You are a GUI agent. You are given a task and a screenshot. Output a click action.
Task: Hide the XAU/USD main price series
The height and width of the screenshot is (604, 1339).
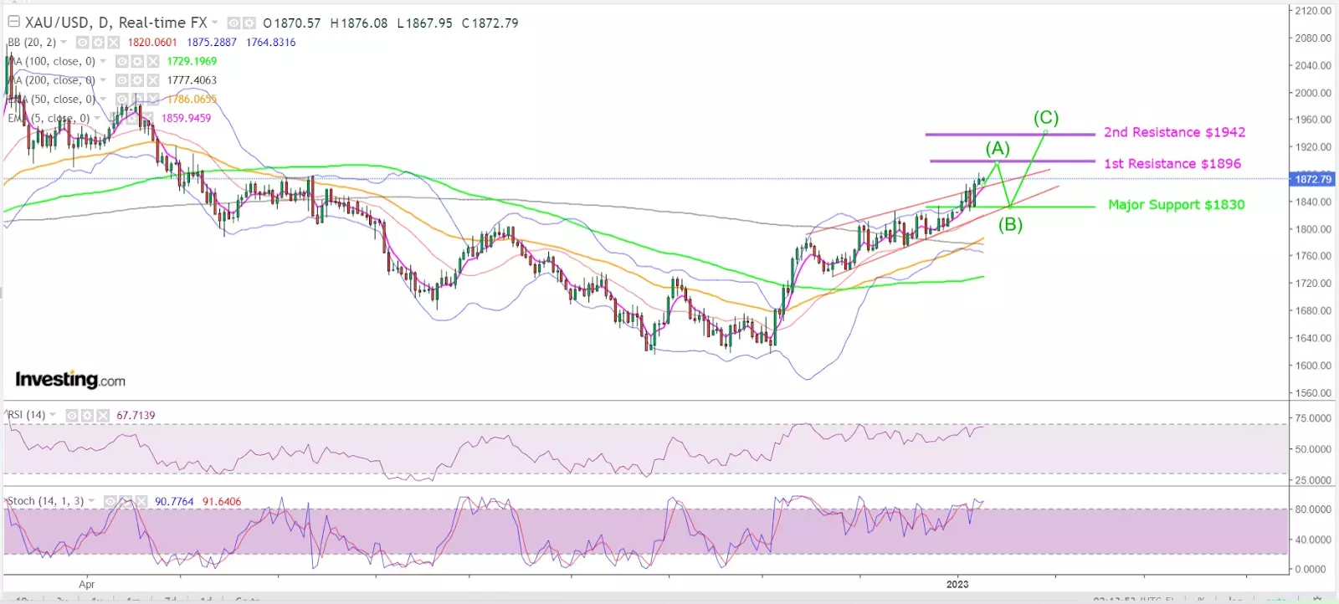[234, 23]
